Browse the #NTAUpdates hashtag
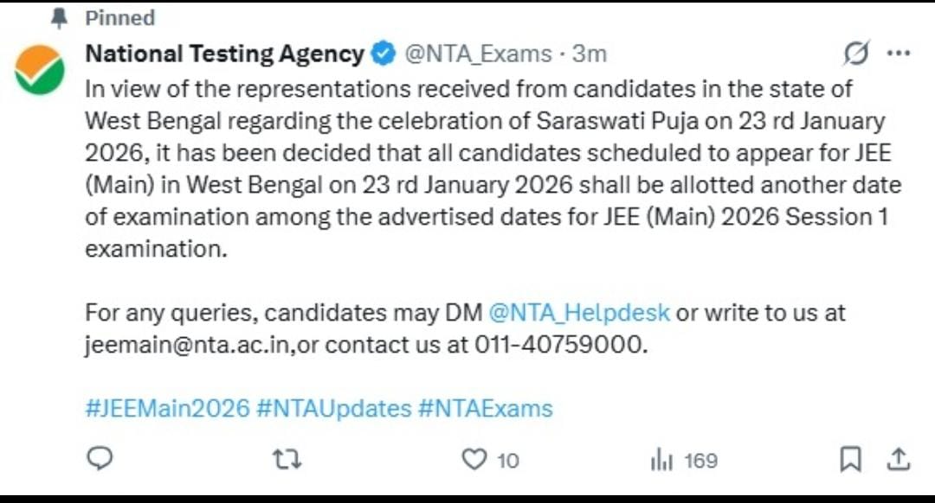This screenshot has height=503, width=935. [x=333, y=408]
